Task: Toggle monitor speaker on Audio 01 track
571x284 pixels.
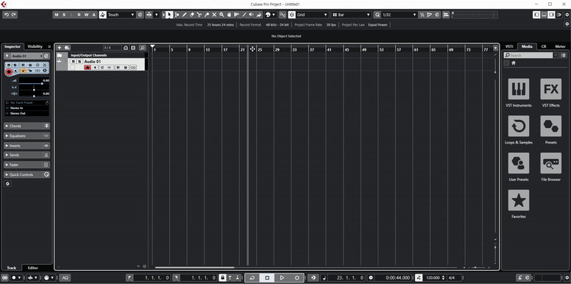Action: (x=96, y=68)
